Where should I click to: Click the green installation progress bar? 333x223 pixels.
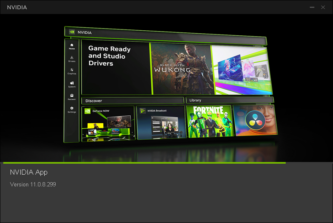point(145,163)
